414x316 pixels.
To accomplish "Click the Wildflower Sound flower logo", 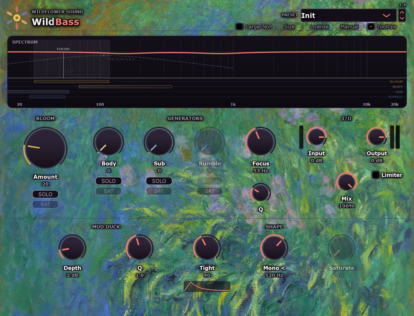I will point(17,18).
